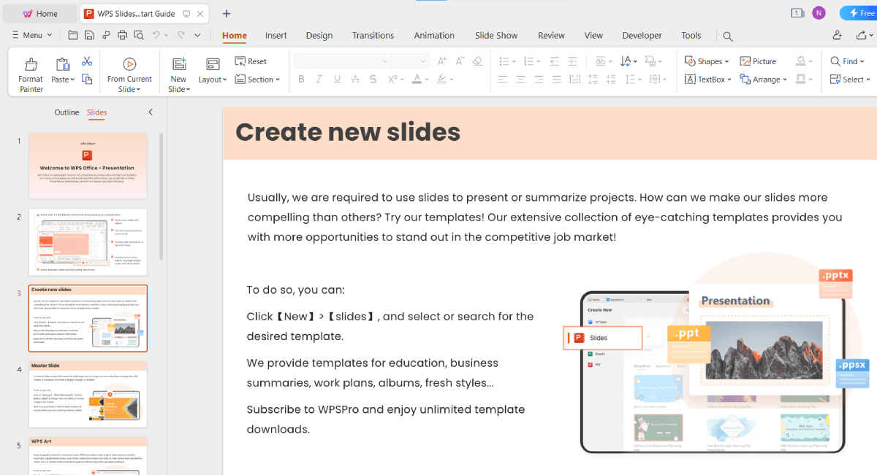
Task: Open the font color dropdown
Action: (427, 80)
